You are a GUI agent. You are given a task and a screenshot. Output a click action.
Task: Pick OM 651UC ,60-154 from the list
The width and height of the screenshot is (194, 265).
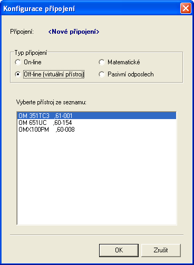pyautogui.click(x=97, y=123)
